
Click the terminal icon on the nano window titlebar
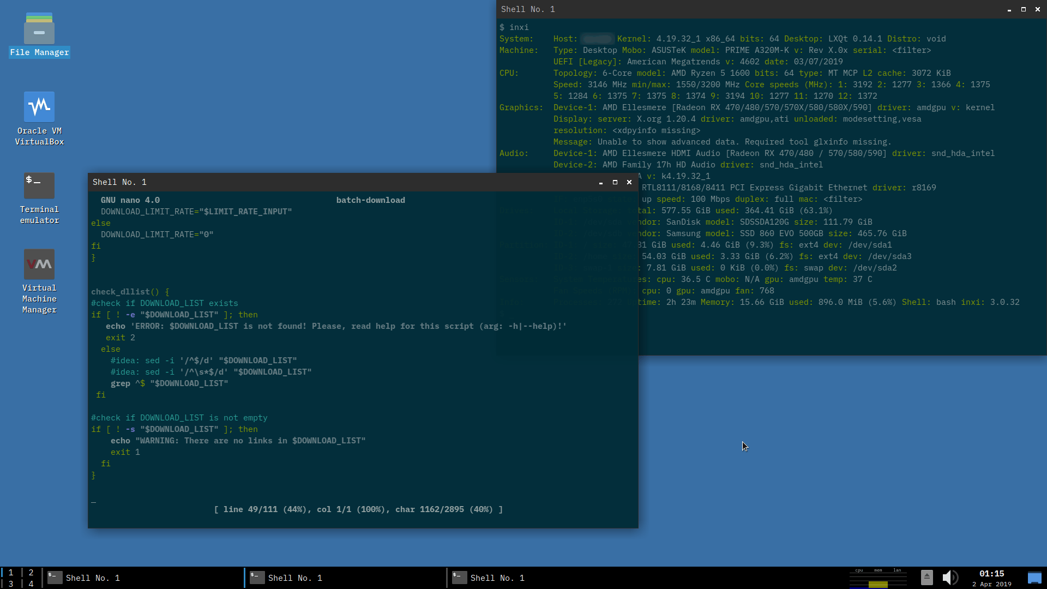[x=97, y=182]
